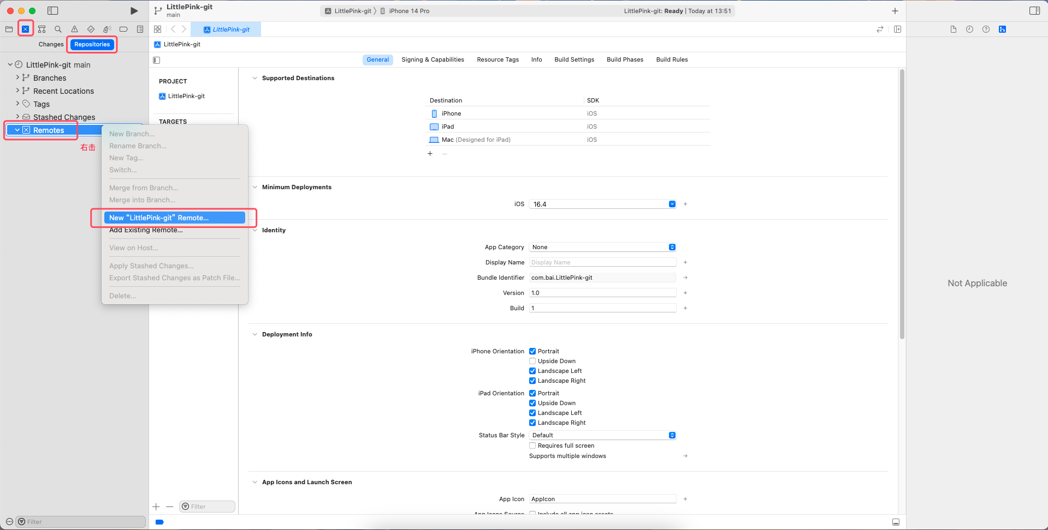The image size is (1048, 530).
Task: Expand the Tags tree item
Action: (x=17, y=104)
